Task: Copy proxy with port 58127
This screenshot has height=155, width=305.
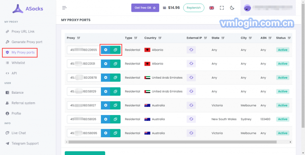Action: tap(115, 105)
